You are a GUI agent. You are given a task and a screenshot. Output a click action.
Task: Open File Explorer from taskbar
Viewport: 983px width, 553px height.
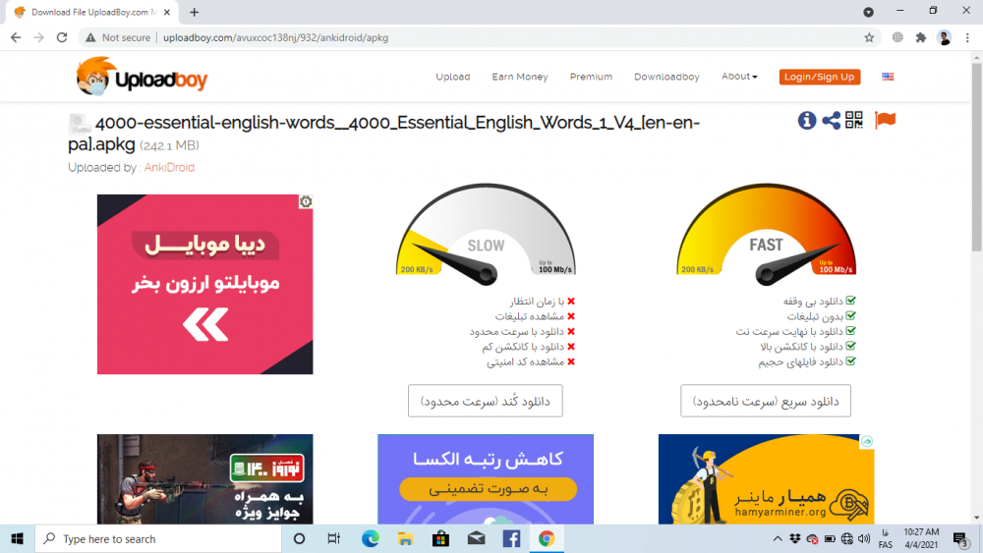405,538
